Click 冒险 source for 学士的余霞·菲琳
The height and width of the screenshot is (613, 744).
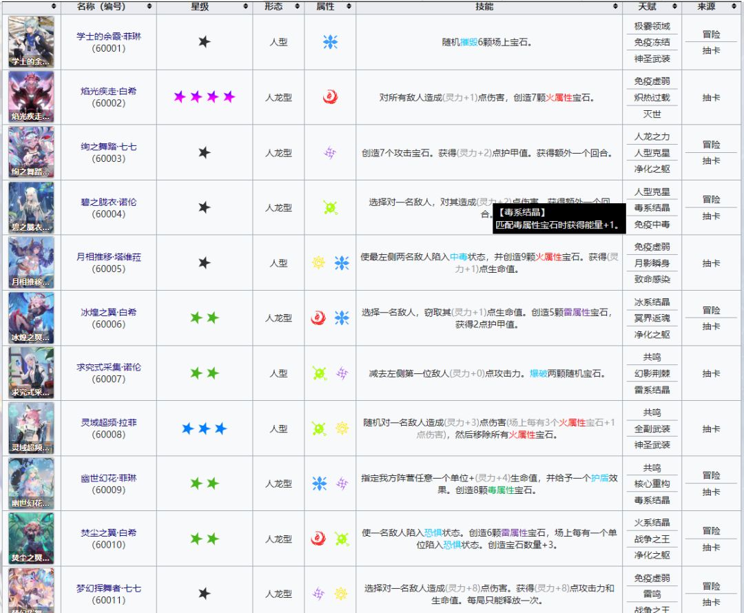click(711, 34)
